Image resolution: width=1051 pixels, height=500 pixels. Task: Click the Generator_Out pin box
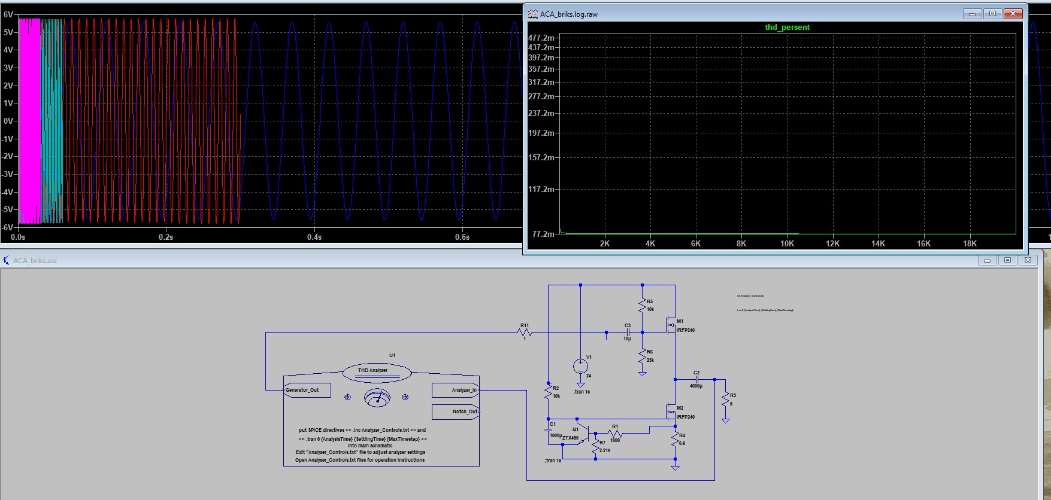307,390
